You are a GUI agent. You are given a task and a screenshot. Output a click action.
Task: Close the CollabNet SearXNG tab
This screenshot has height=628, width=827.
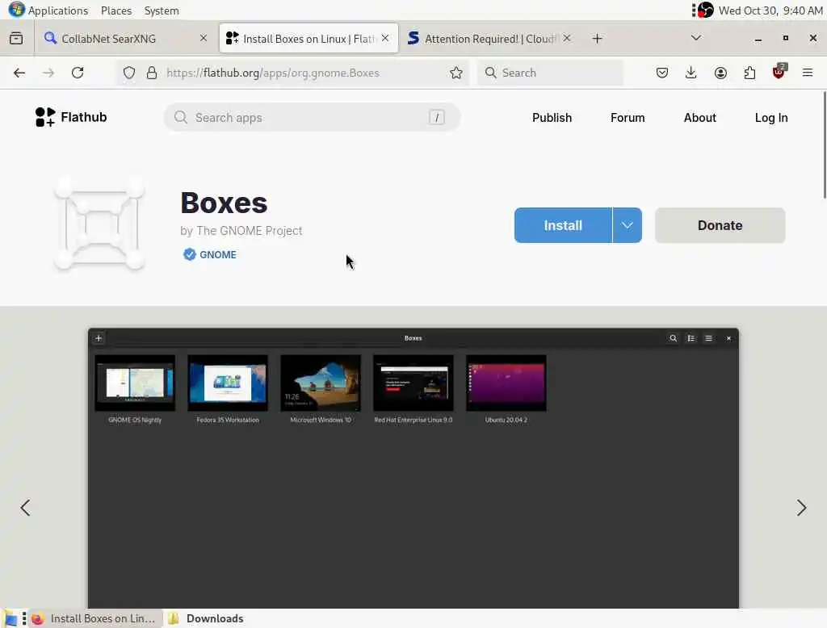click(203, 38)
